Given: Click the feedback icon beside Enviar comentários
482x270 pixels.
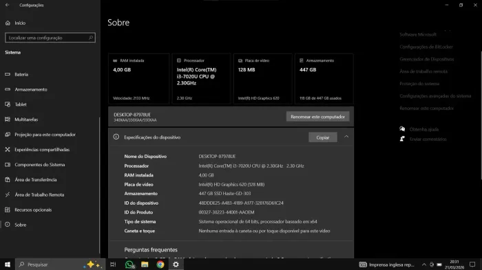Looking at the screenshot, I should tap(402, 139).
